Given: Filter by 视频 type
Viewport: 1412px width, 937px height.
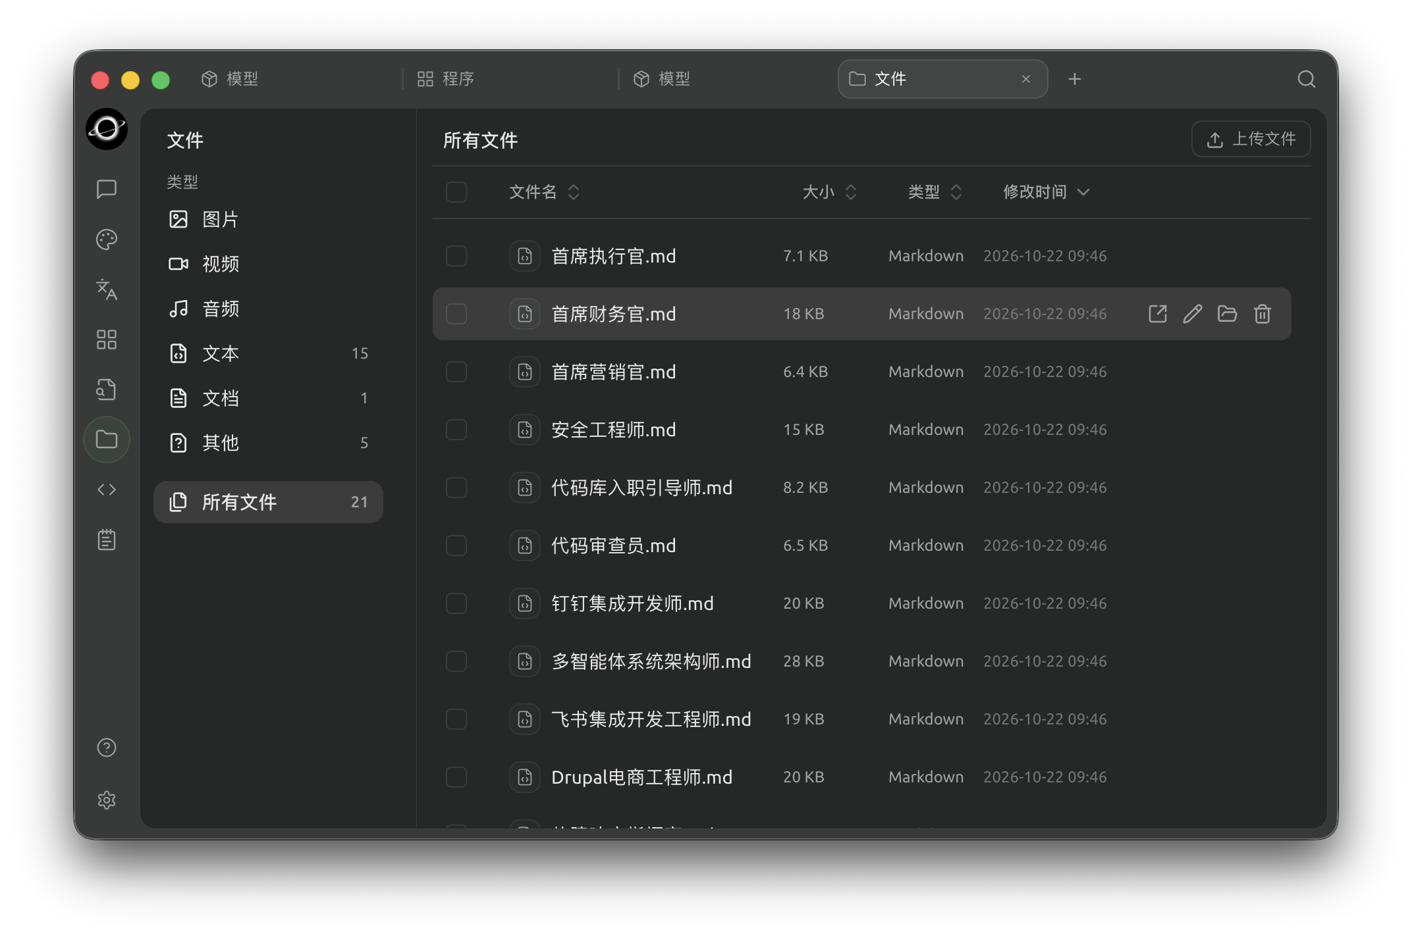Looking at the screenshot, I should pyautogui.click(x=268, y=264).
